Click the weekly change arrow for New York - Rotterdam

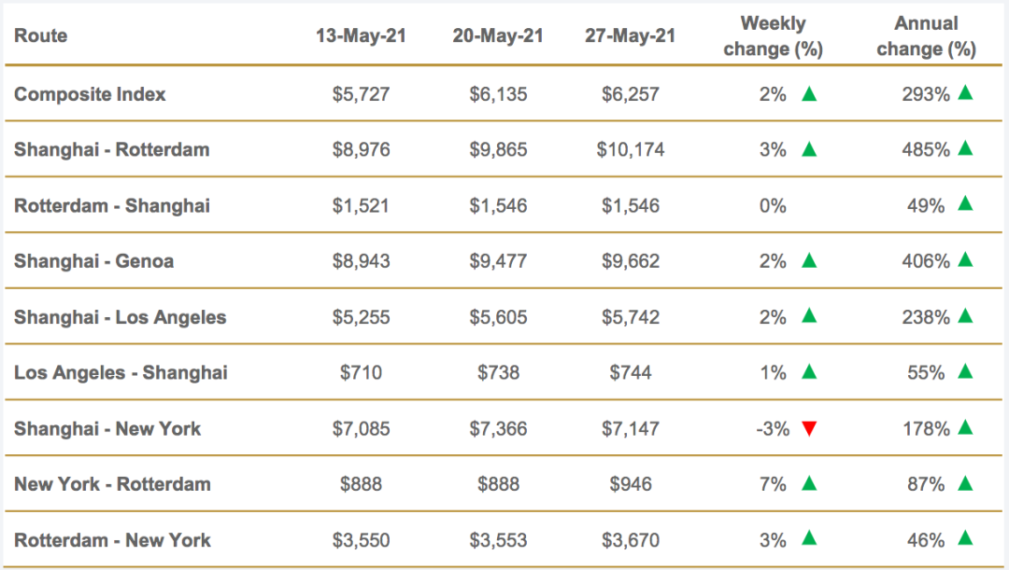pyautogui.click(x=809, y=484)
